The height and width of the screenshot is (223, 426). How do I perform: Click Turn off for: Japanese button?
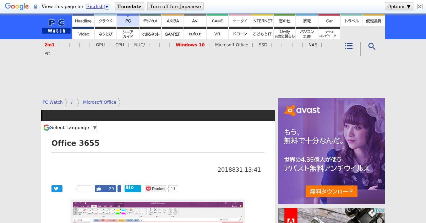tap(175, 6)
